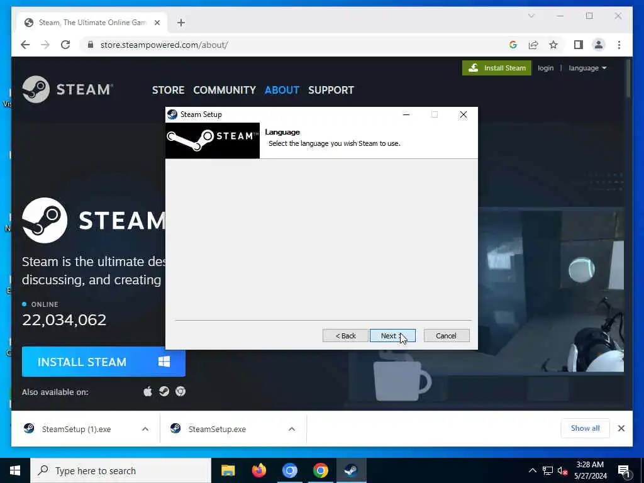Click the Google icon in address bar

point(513,45)
